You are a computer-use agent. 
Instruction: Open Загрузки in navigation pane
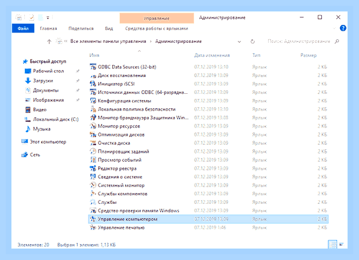tap(43, 80)
